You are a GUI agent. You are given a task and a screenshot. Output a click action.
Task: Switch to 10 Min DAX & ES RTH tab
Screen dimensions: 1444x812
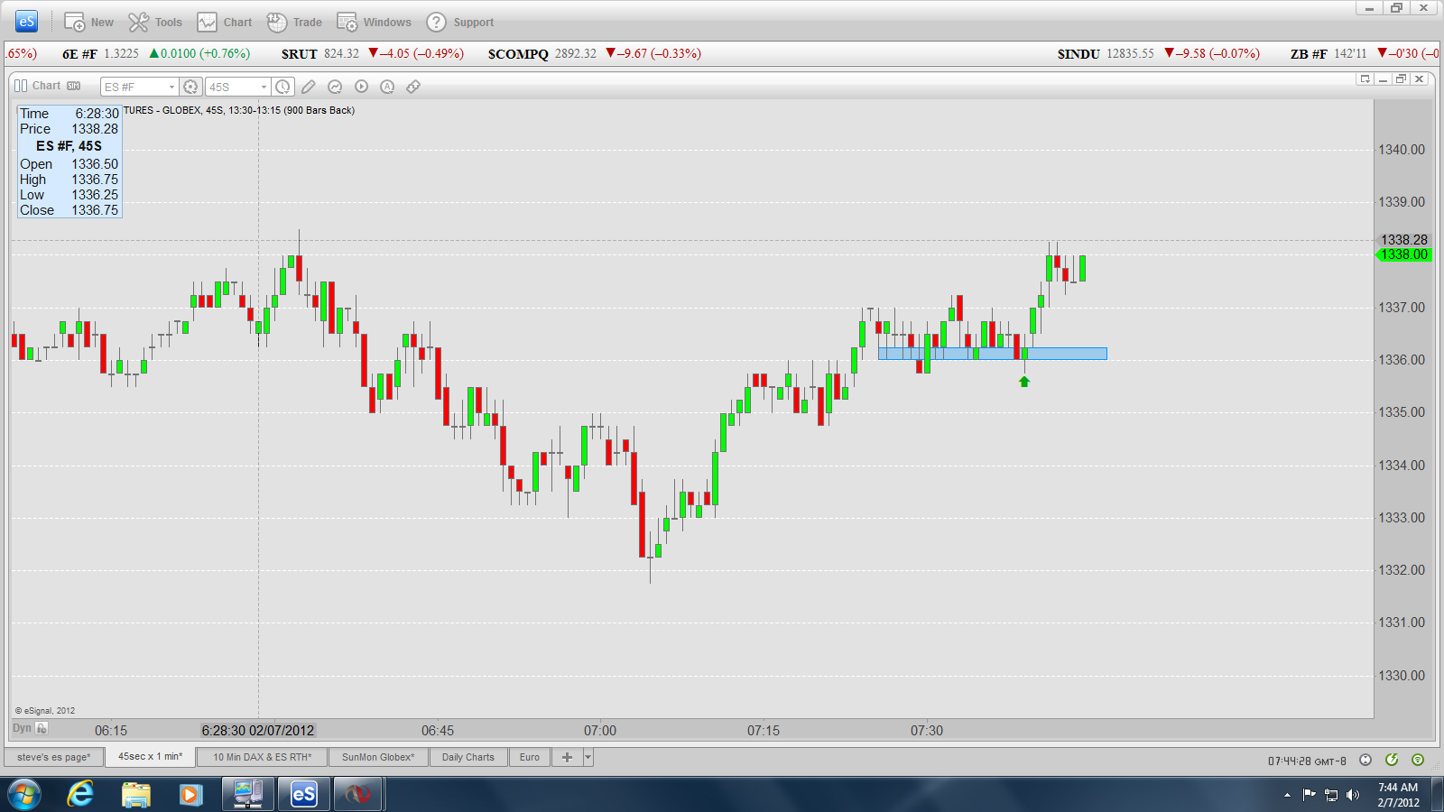pyautogui.click(x=263, y=757)
